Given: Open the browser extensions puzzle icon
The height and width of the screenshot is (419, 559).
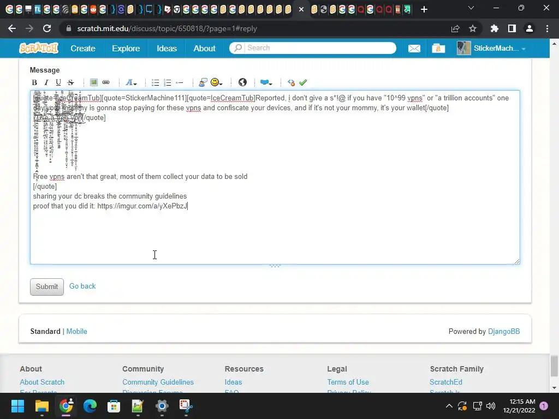Looking at the screenshot, I should (x=494, y=28).
